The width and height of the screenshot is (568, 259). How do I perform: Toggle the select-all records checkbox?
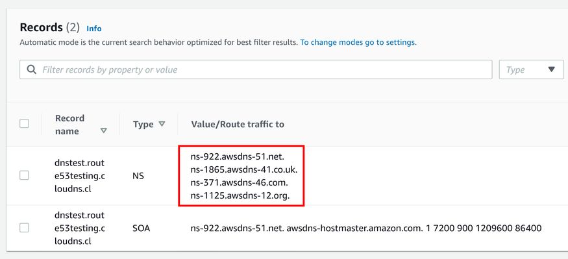tap(24, 123)
